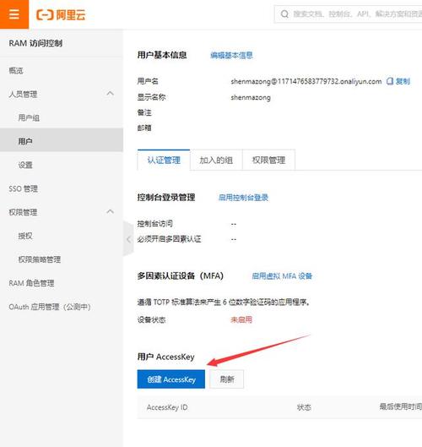This screenshot has height=447, width=422.
Task: Click the 启用虚拟 MFA 设备 link
Action: click(282, 276)
